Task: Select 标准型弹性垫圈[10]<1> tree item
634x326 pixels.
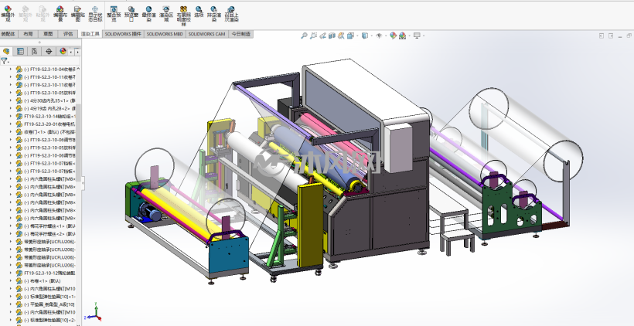Action: [49, 297]
